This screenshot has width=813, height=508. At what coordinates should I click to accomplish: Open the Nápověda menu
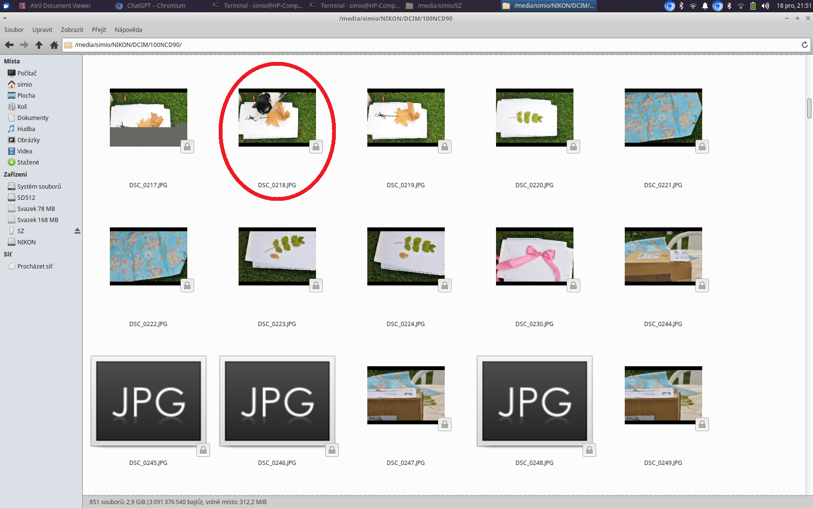click(x=128, y=30)
